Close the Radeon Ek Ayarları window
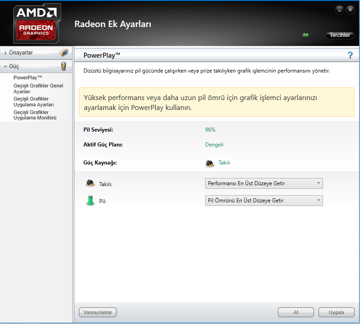This screenshot has height=324, width=360. [350, 10]
